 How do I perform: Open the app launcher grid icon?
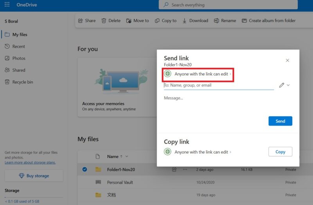point(7,5)
